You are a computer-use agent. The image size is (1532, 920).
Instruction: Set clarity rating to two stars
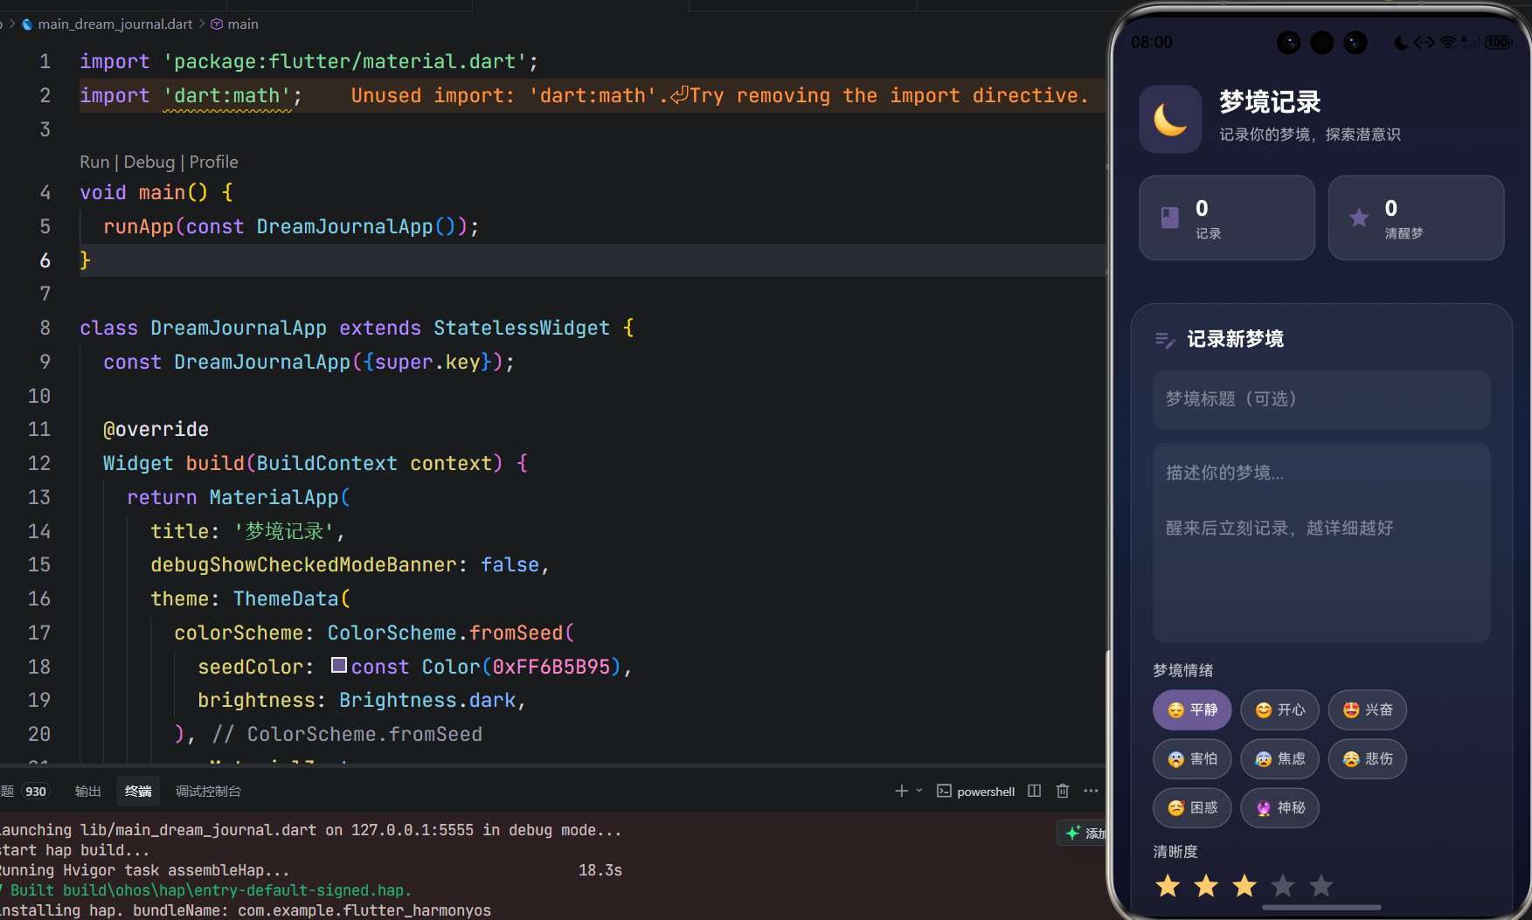[x=1206, y=886]
